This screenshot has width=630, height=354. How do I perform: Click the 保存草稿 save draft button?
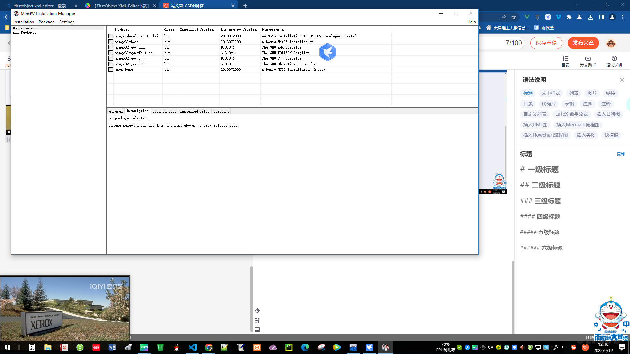(546, 43)
